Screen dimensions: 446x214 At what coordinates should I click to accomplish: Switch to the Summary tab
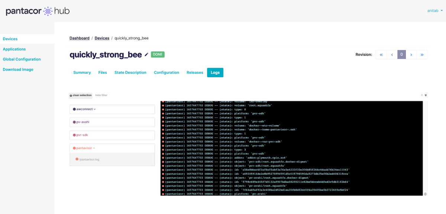point(82,72)
